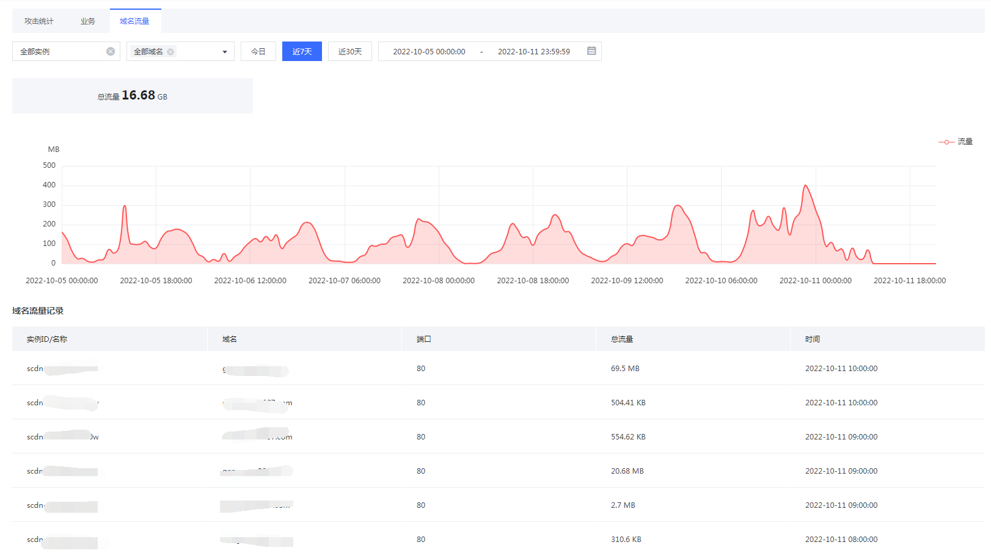Toggle the 流量 legend series
The height and width of the screenshot is (553, 991).
coord(955,142)
